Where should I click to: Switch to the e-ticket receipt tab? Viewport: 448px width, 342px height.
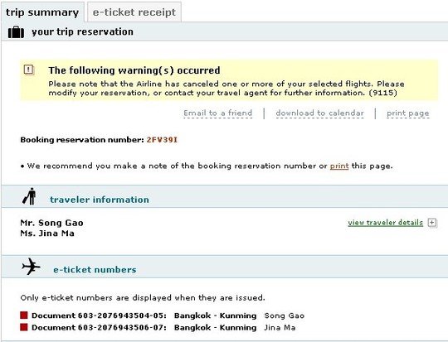click(134, 12)
